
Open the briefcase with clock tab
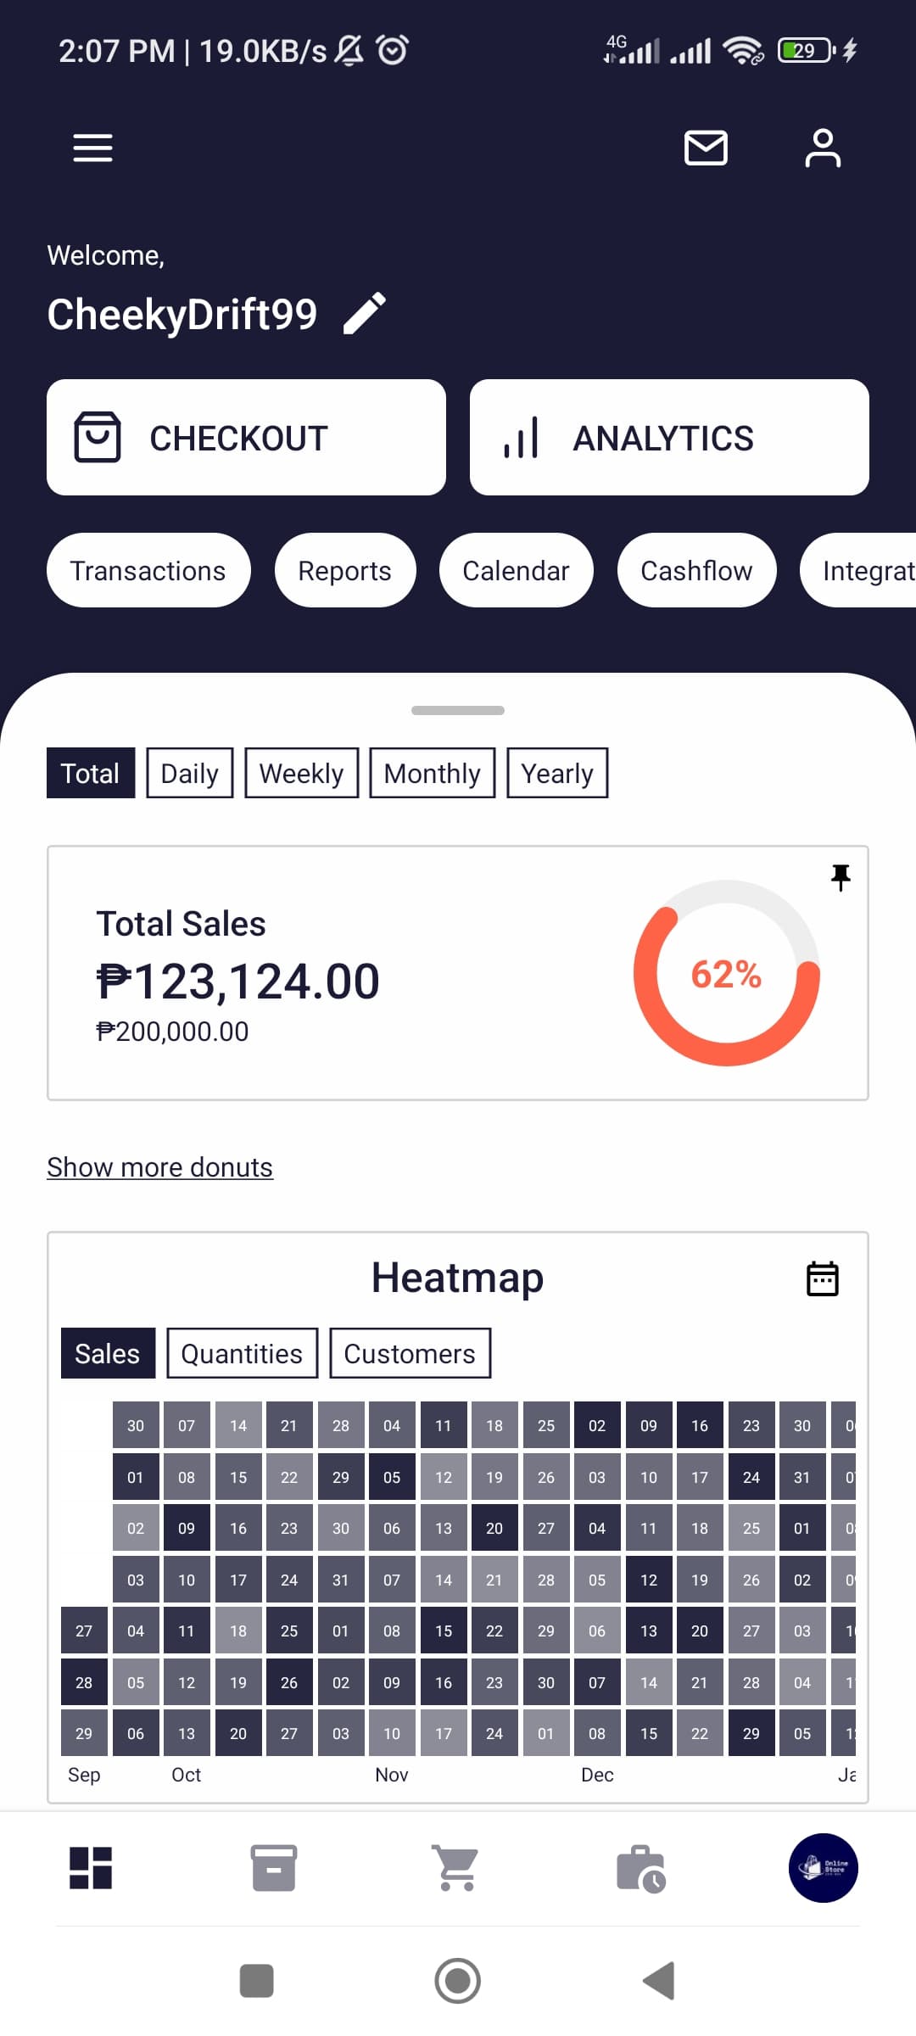(x=640, y=1868)
